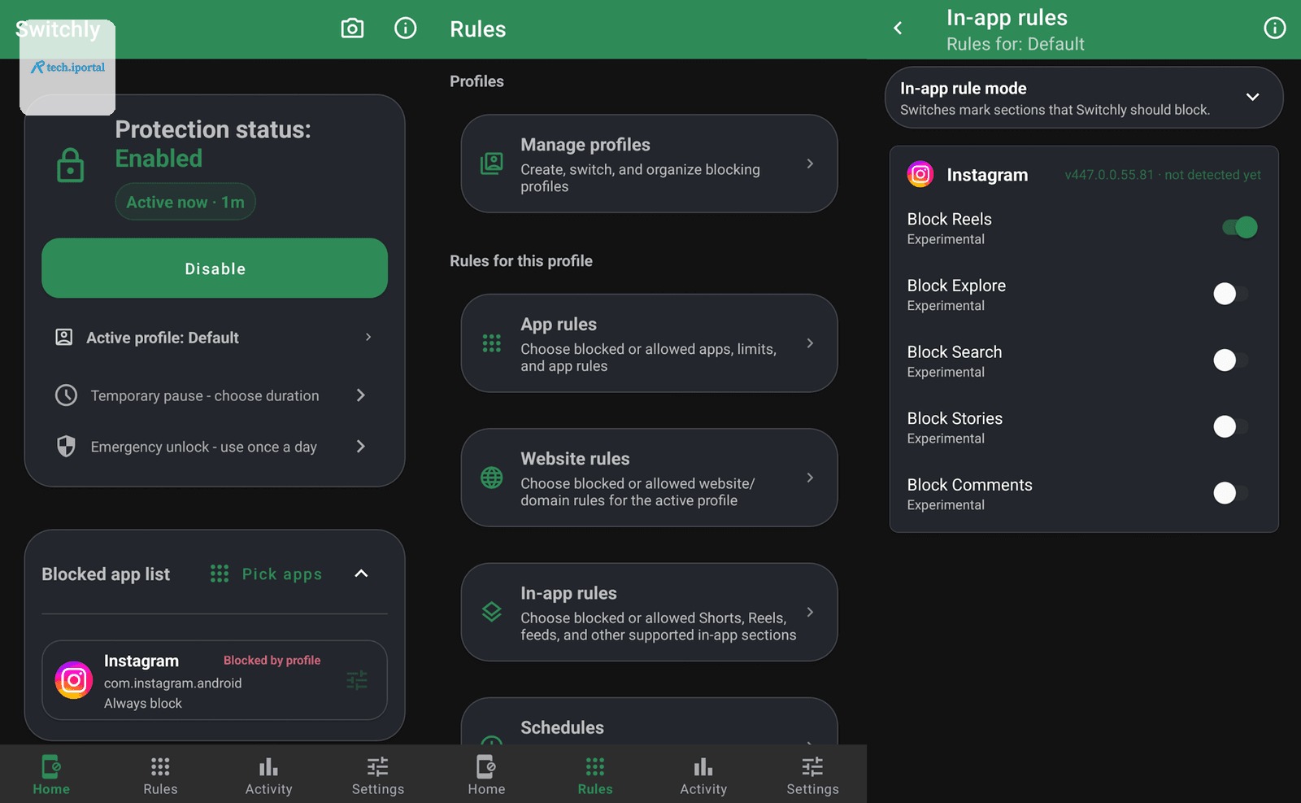The height and width of the screenshot is (803, 1301).
Task: Tap the Active profile person icon
Action: [x=64, y=337]
